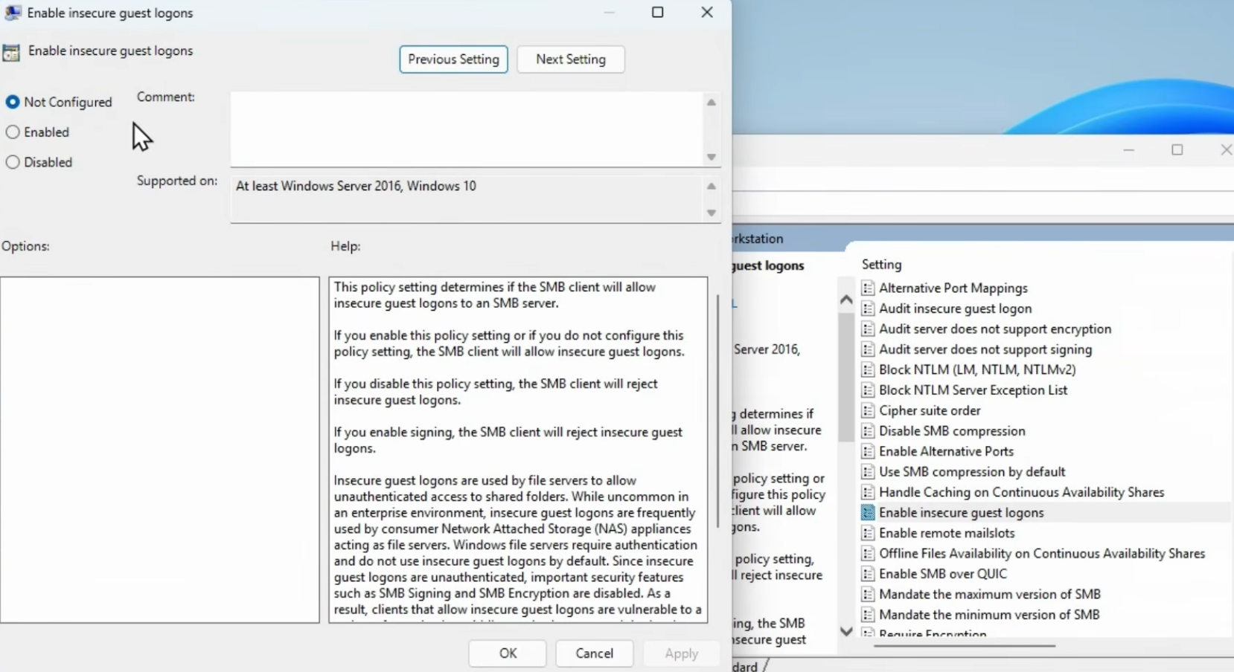1234x672 pixels.
Task: Select Block NTLM Server Exception List text
Action: point(974,390)
